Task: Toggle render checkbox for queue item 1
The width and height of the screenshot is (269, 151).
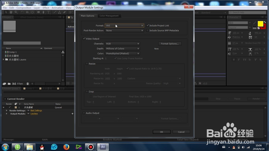Action: click(10, 107)
